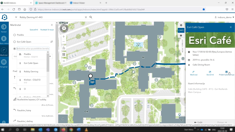
Task: Click the Pirmyn forward link
Action: click(x=222, y=122)
